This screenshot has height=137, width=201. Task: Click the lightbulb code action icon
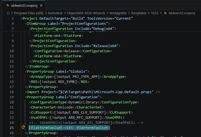click(x=23, y=128)
